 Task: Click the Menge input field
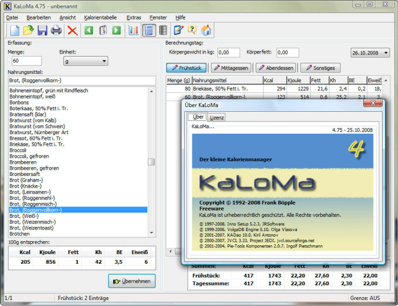(x=27, y=61)
